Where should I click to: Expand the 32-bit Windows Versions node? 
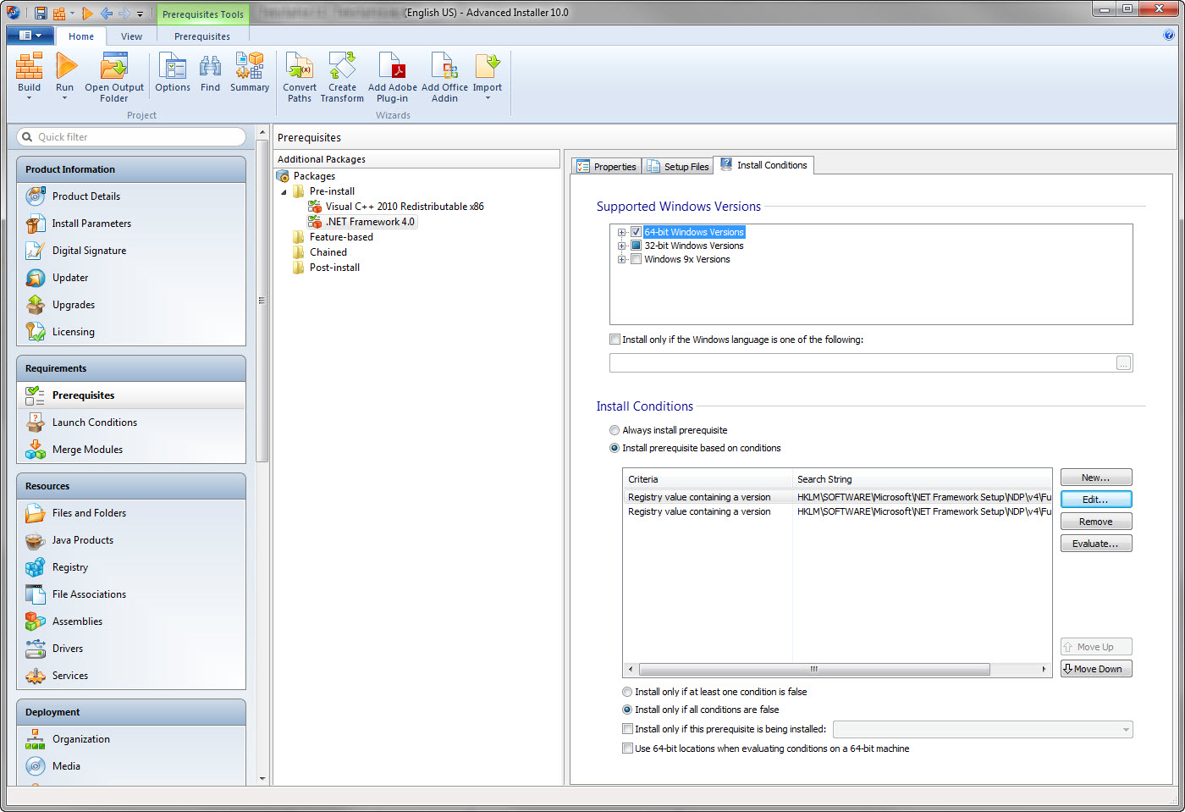[x=622, y=246]
